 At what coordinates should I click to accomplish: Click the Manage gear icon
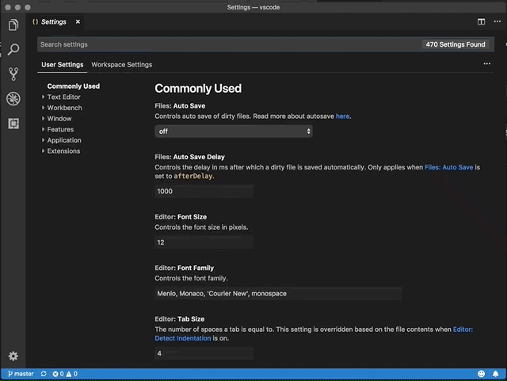(13, 356)
